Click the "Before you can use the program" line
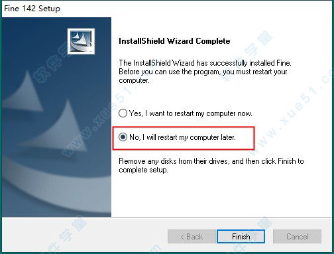This screenshot has height=254, width=334. tap(203, 72)
